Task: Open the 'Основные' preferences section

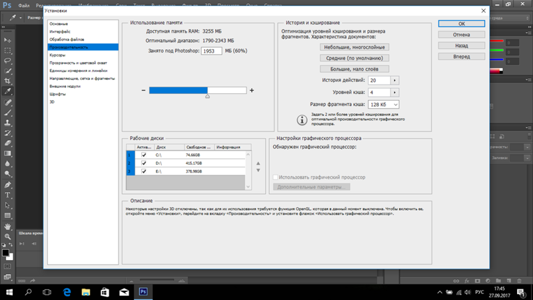Action: (59, 24)
